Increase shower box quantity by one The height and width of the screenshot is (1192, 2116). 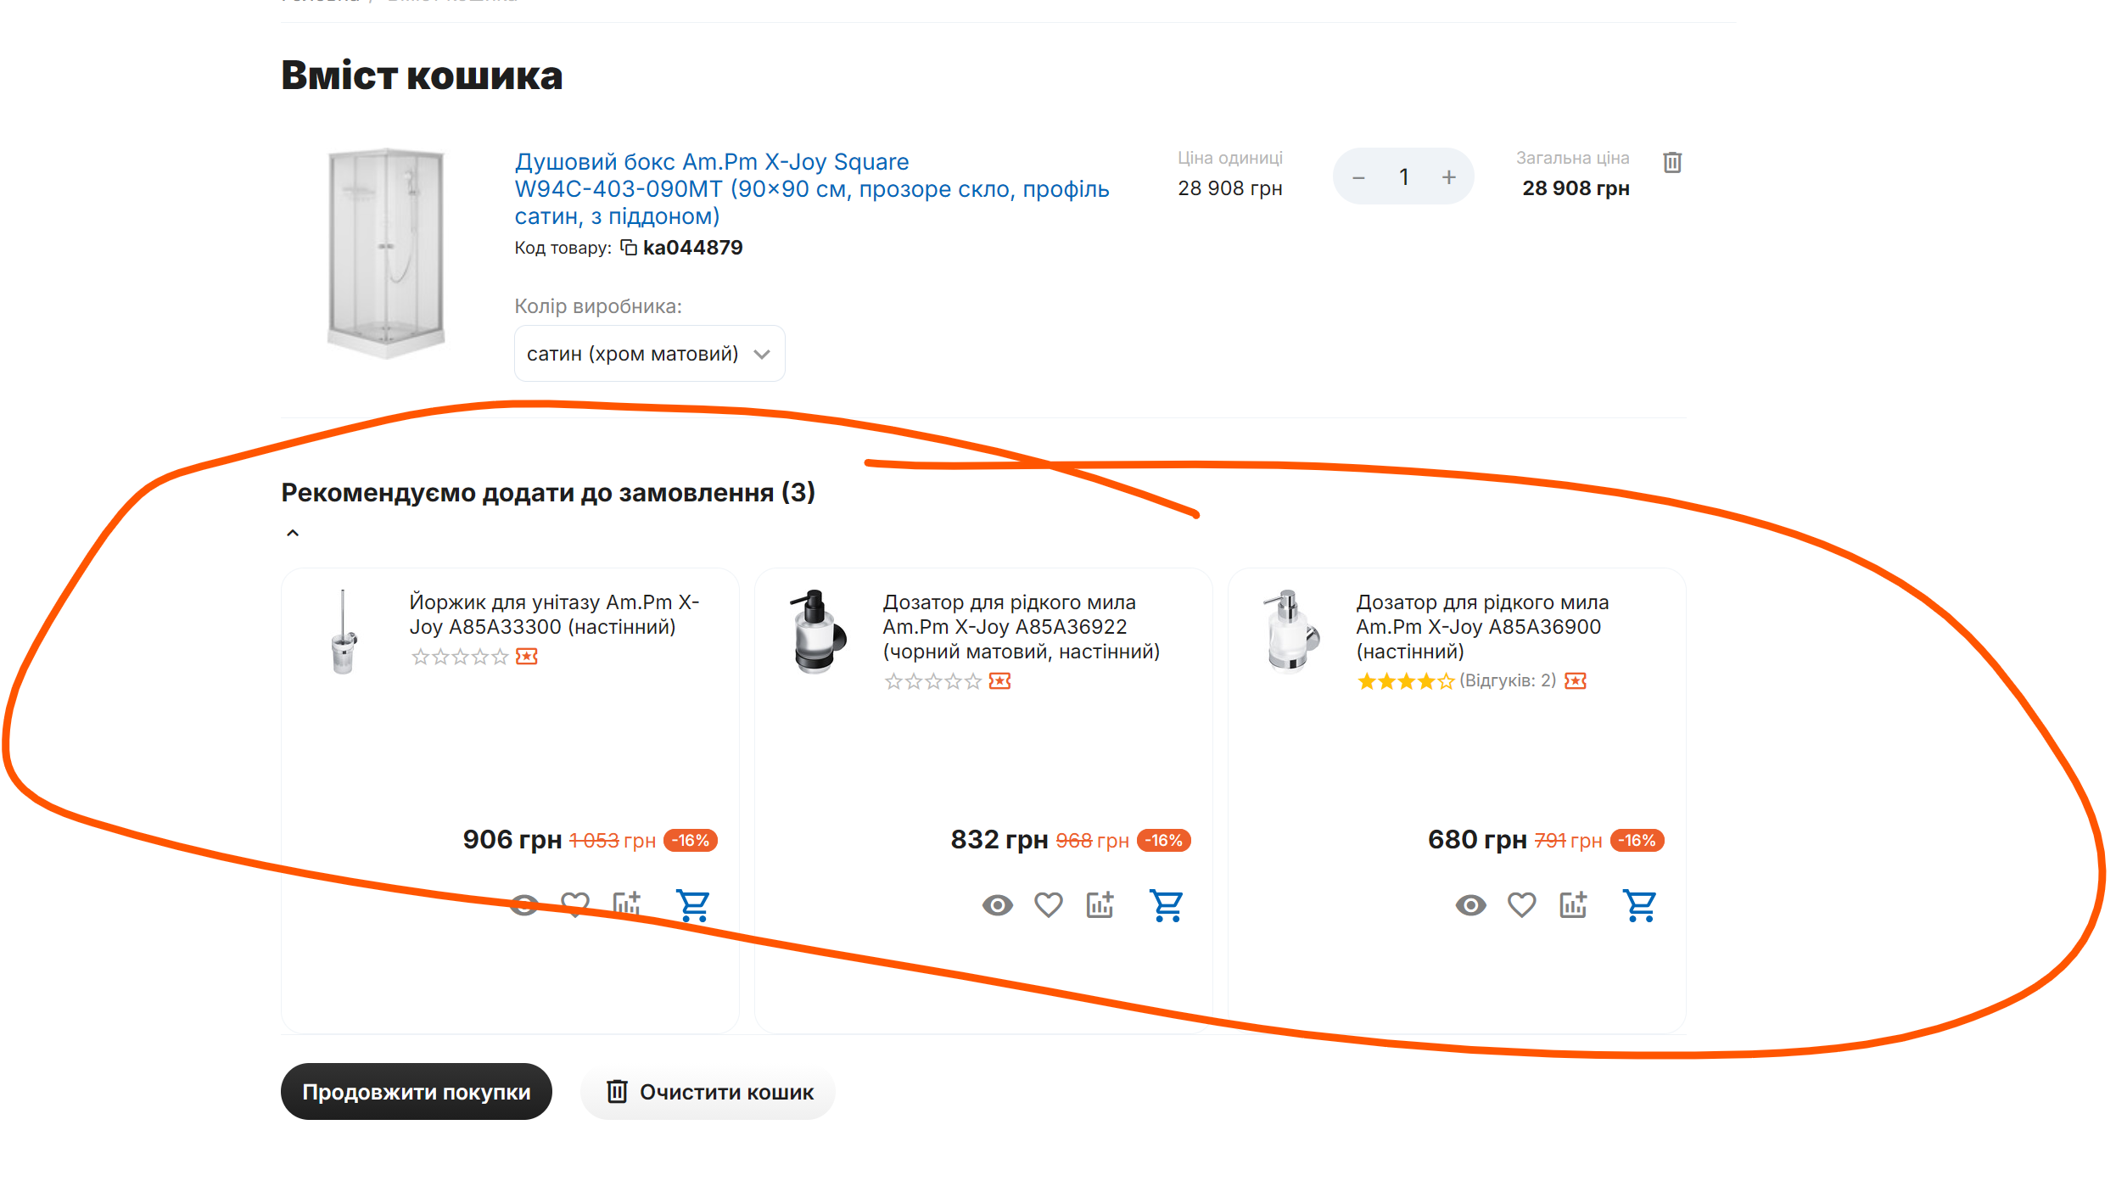[x=1449, y=176]
